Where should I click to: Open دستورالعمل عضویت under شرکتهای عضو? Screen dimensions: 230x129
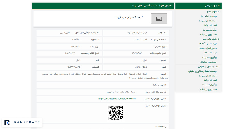click(208, 21)
